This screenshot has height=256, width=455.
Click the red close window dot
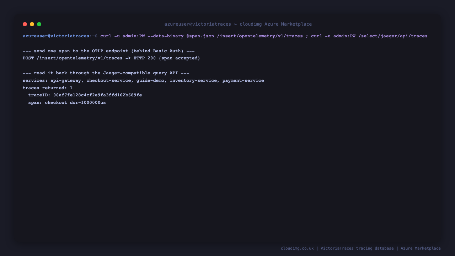(25, 24)
